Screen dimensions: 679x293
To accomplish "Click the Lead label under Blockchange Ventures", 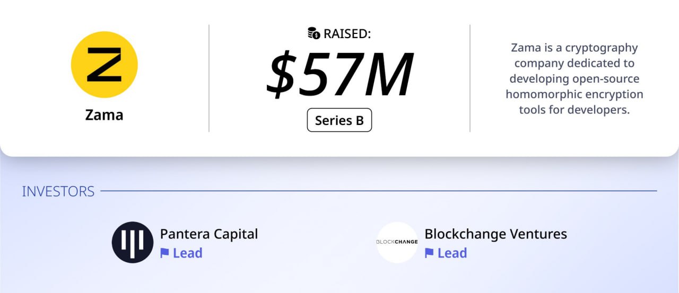I will coord(452,253).
